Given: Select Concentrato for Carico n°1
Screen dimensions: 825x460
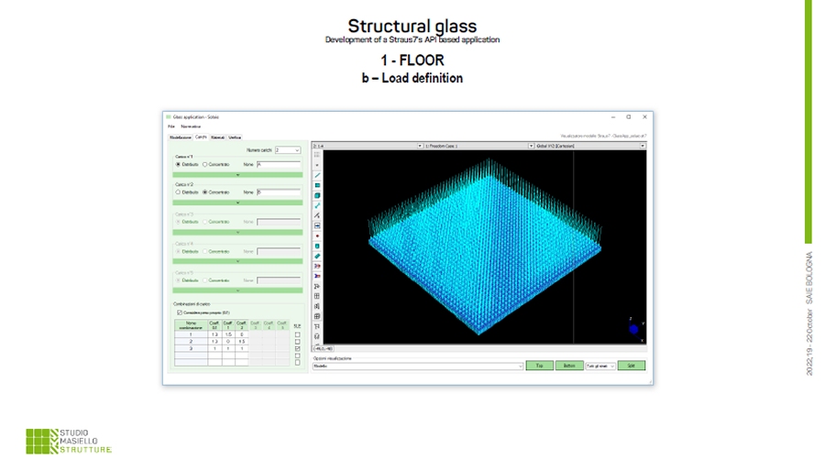Looking at the screenshot, I should 205,164.
